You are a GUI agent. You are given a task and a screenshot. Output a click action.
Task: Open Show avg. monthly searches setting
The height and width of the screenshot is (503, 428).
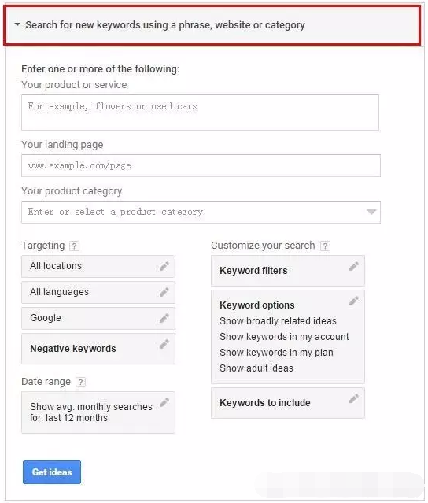pyautogui.click(x=98, y=412)
